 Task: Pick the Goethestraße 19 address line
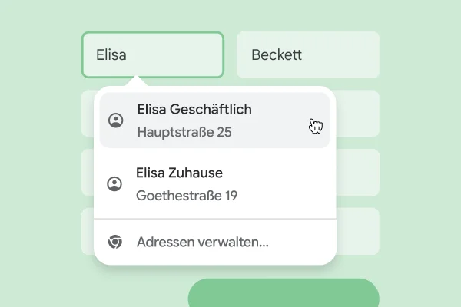186,196
